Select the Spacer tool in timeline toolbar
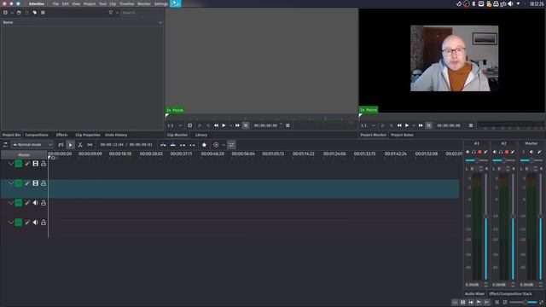Screen dimensions: 546x307 pos(90,145)
